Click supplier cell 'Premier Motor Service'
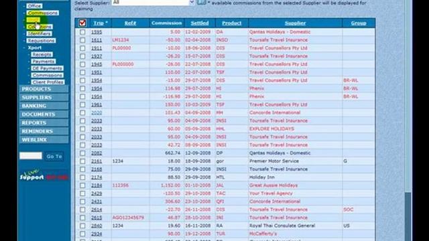 click(274, 161)
